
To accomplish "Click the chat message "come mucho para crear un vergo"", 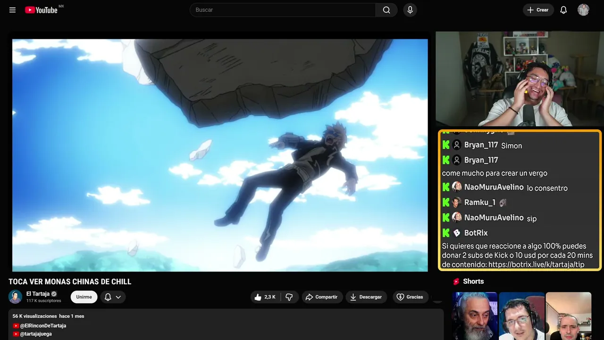I will coord(495,173).
